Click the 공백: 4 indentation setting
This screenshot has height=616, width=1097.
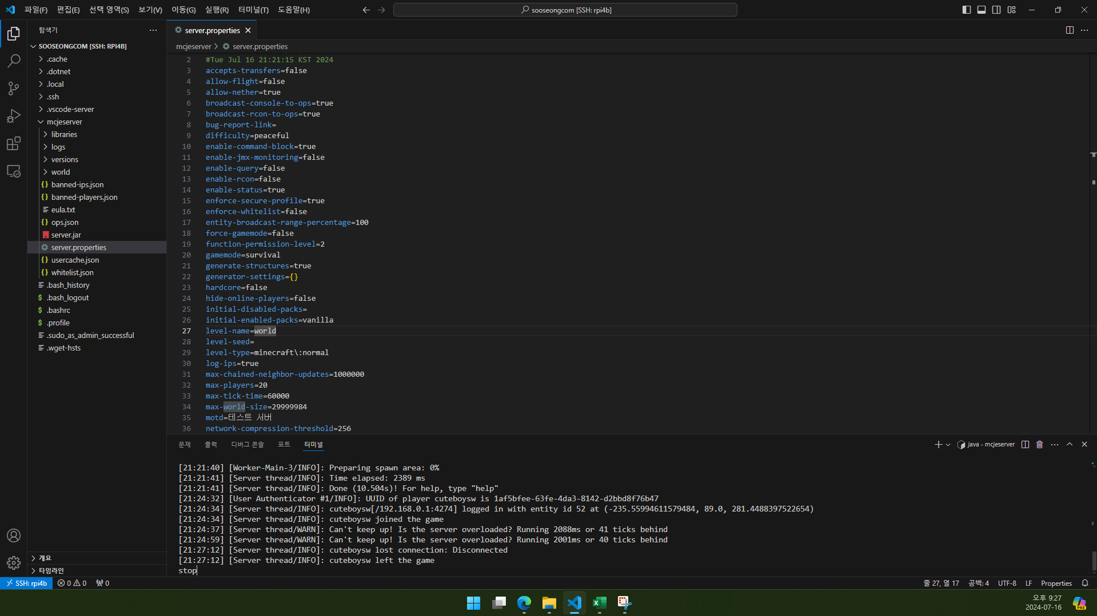coord(979,583)
